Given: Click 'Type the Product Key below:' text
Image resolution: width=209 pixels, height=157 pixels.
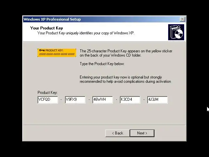Looking at the screenshot, I should click(x=102, y=64).
